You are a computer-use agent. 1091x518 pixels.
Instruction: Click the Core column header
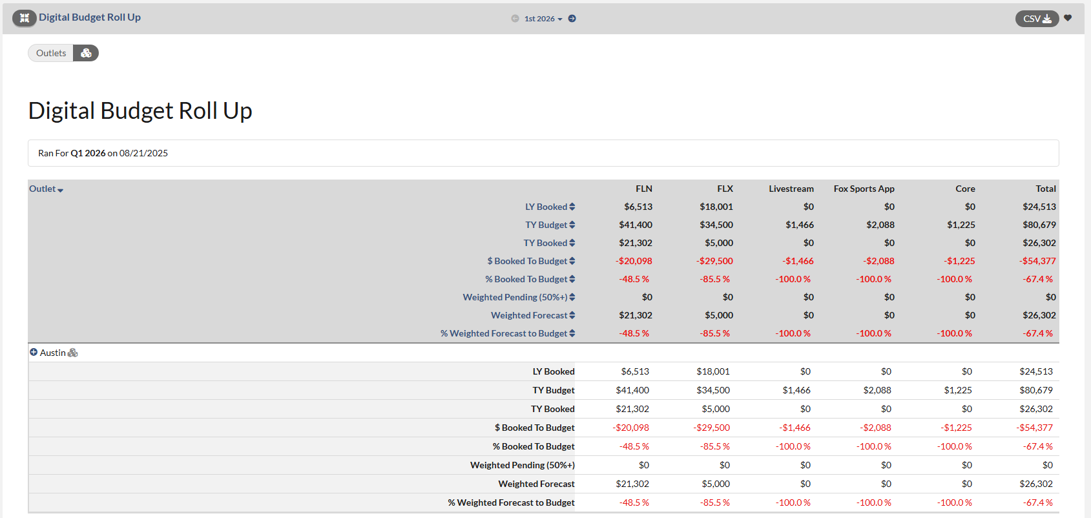(x=965, y=189)
